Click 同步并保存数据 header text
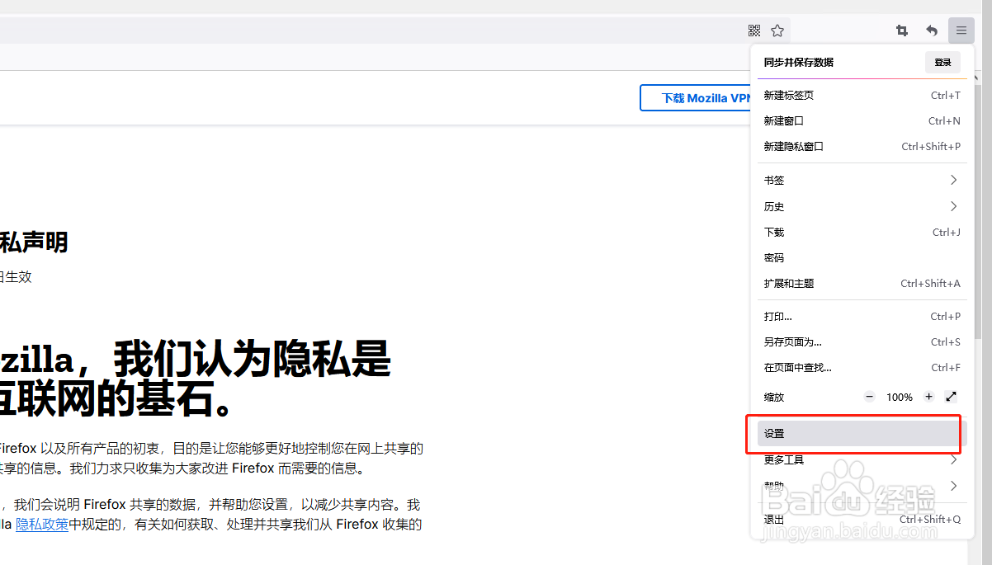992x565 pixels. click(798, 62)
